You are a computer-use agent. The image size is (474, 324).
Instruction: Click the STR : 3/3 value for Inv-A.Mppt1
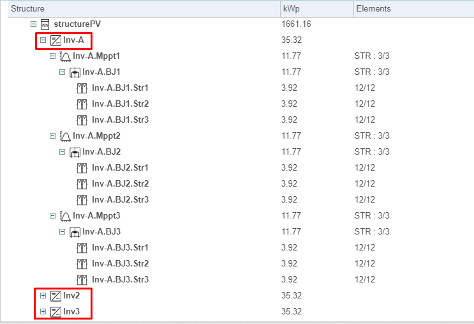(372, 56)
